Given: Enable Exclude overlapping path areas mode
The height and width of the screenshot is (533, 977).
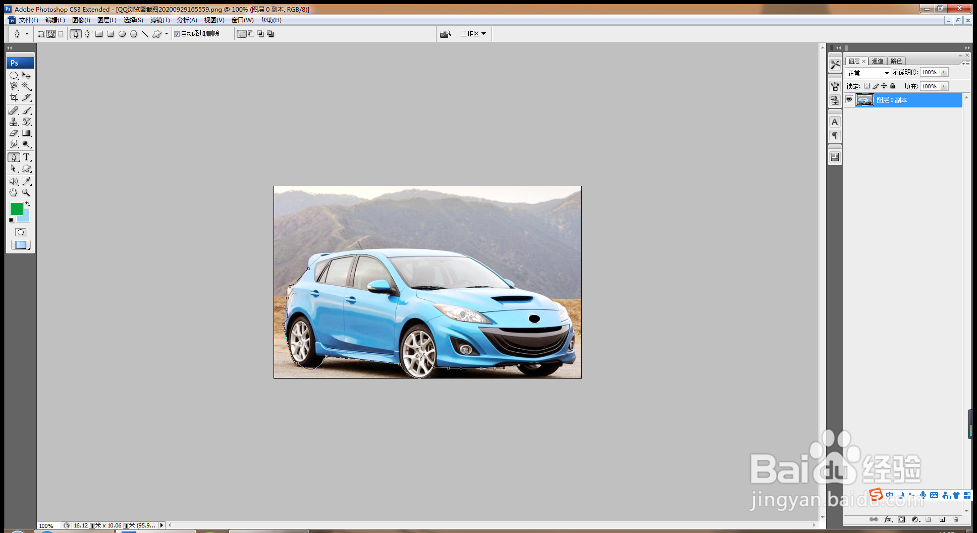Looking at the screenshot, I should (270, 34).
